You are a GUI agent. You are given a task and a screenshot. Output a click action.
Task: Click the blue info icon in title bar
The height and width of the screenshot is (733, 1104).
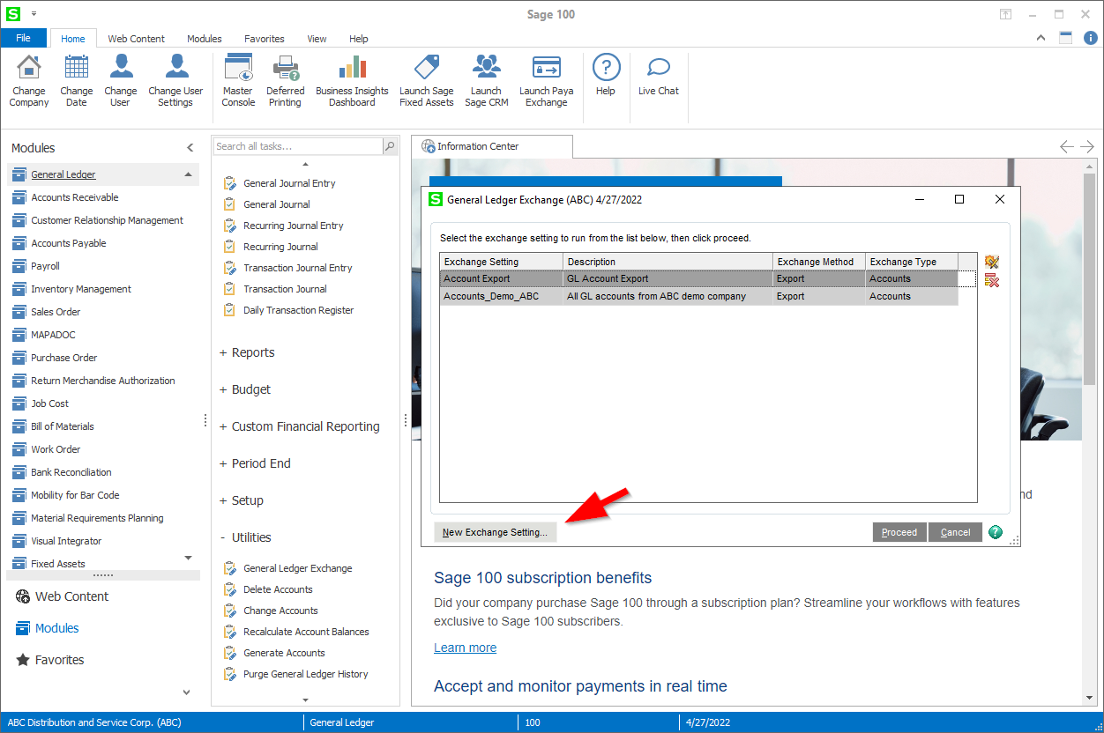[x=1091, y=38]
